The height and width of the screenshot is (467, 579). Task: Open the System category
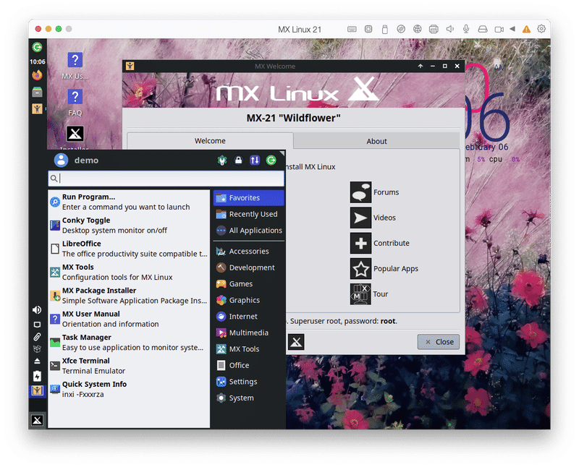tap(248, 398)
